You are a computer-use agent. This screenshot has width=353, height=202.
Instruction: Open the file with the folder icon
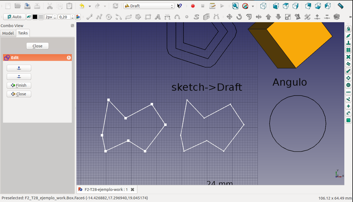click(18, 6)
